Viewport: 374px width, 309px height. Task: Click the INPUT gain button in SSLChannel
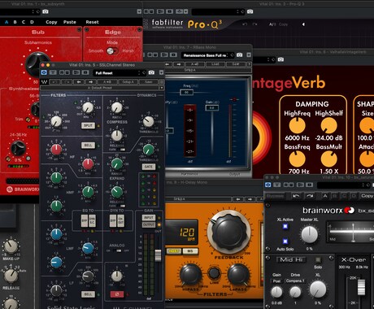[x=149, y=217]
